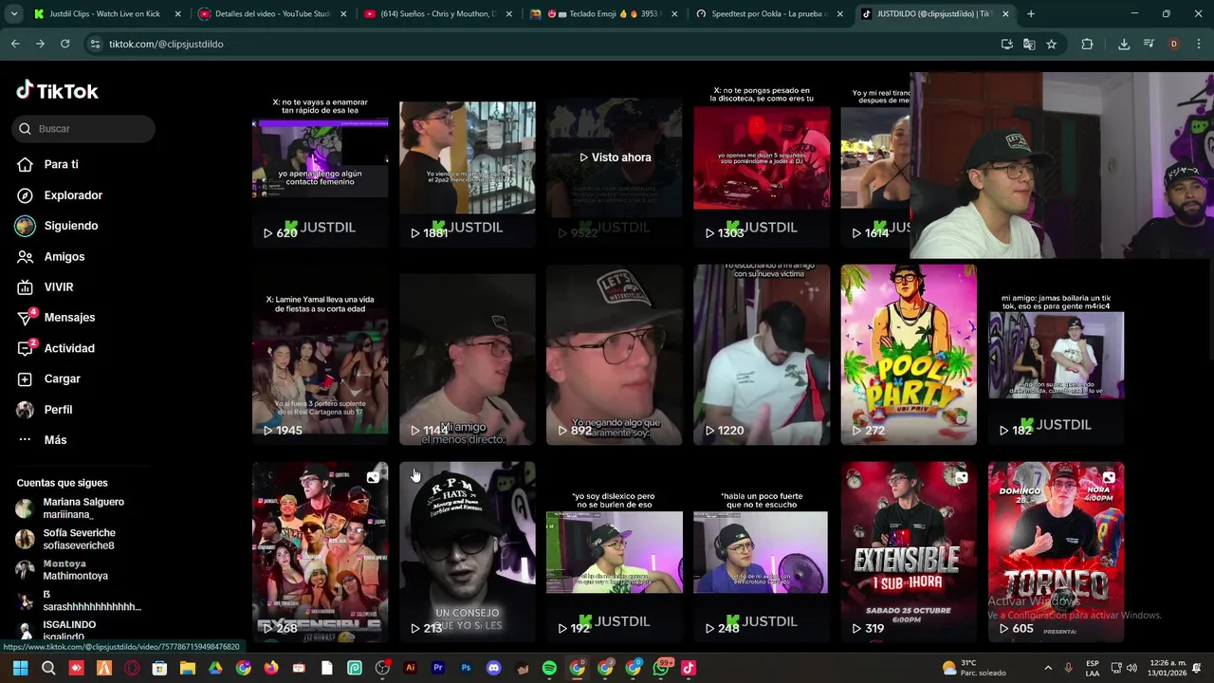Open the 'habla un poco fuerte' video
This screenshot has height=683, width=1214.
(761, 552)
